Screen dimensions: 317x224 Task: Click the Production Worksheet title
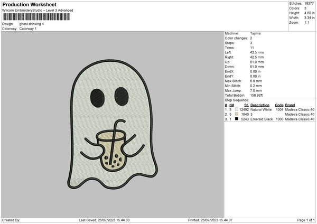pos(29,5)
